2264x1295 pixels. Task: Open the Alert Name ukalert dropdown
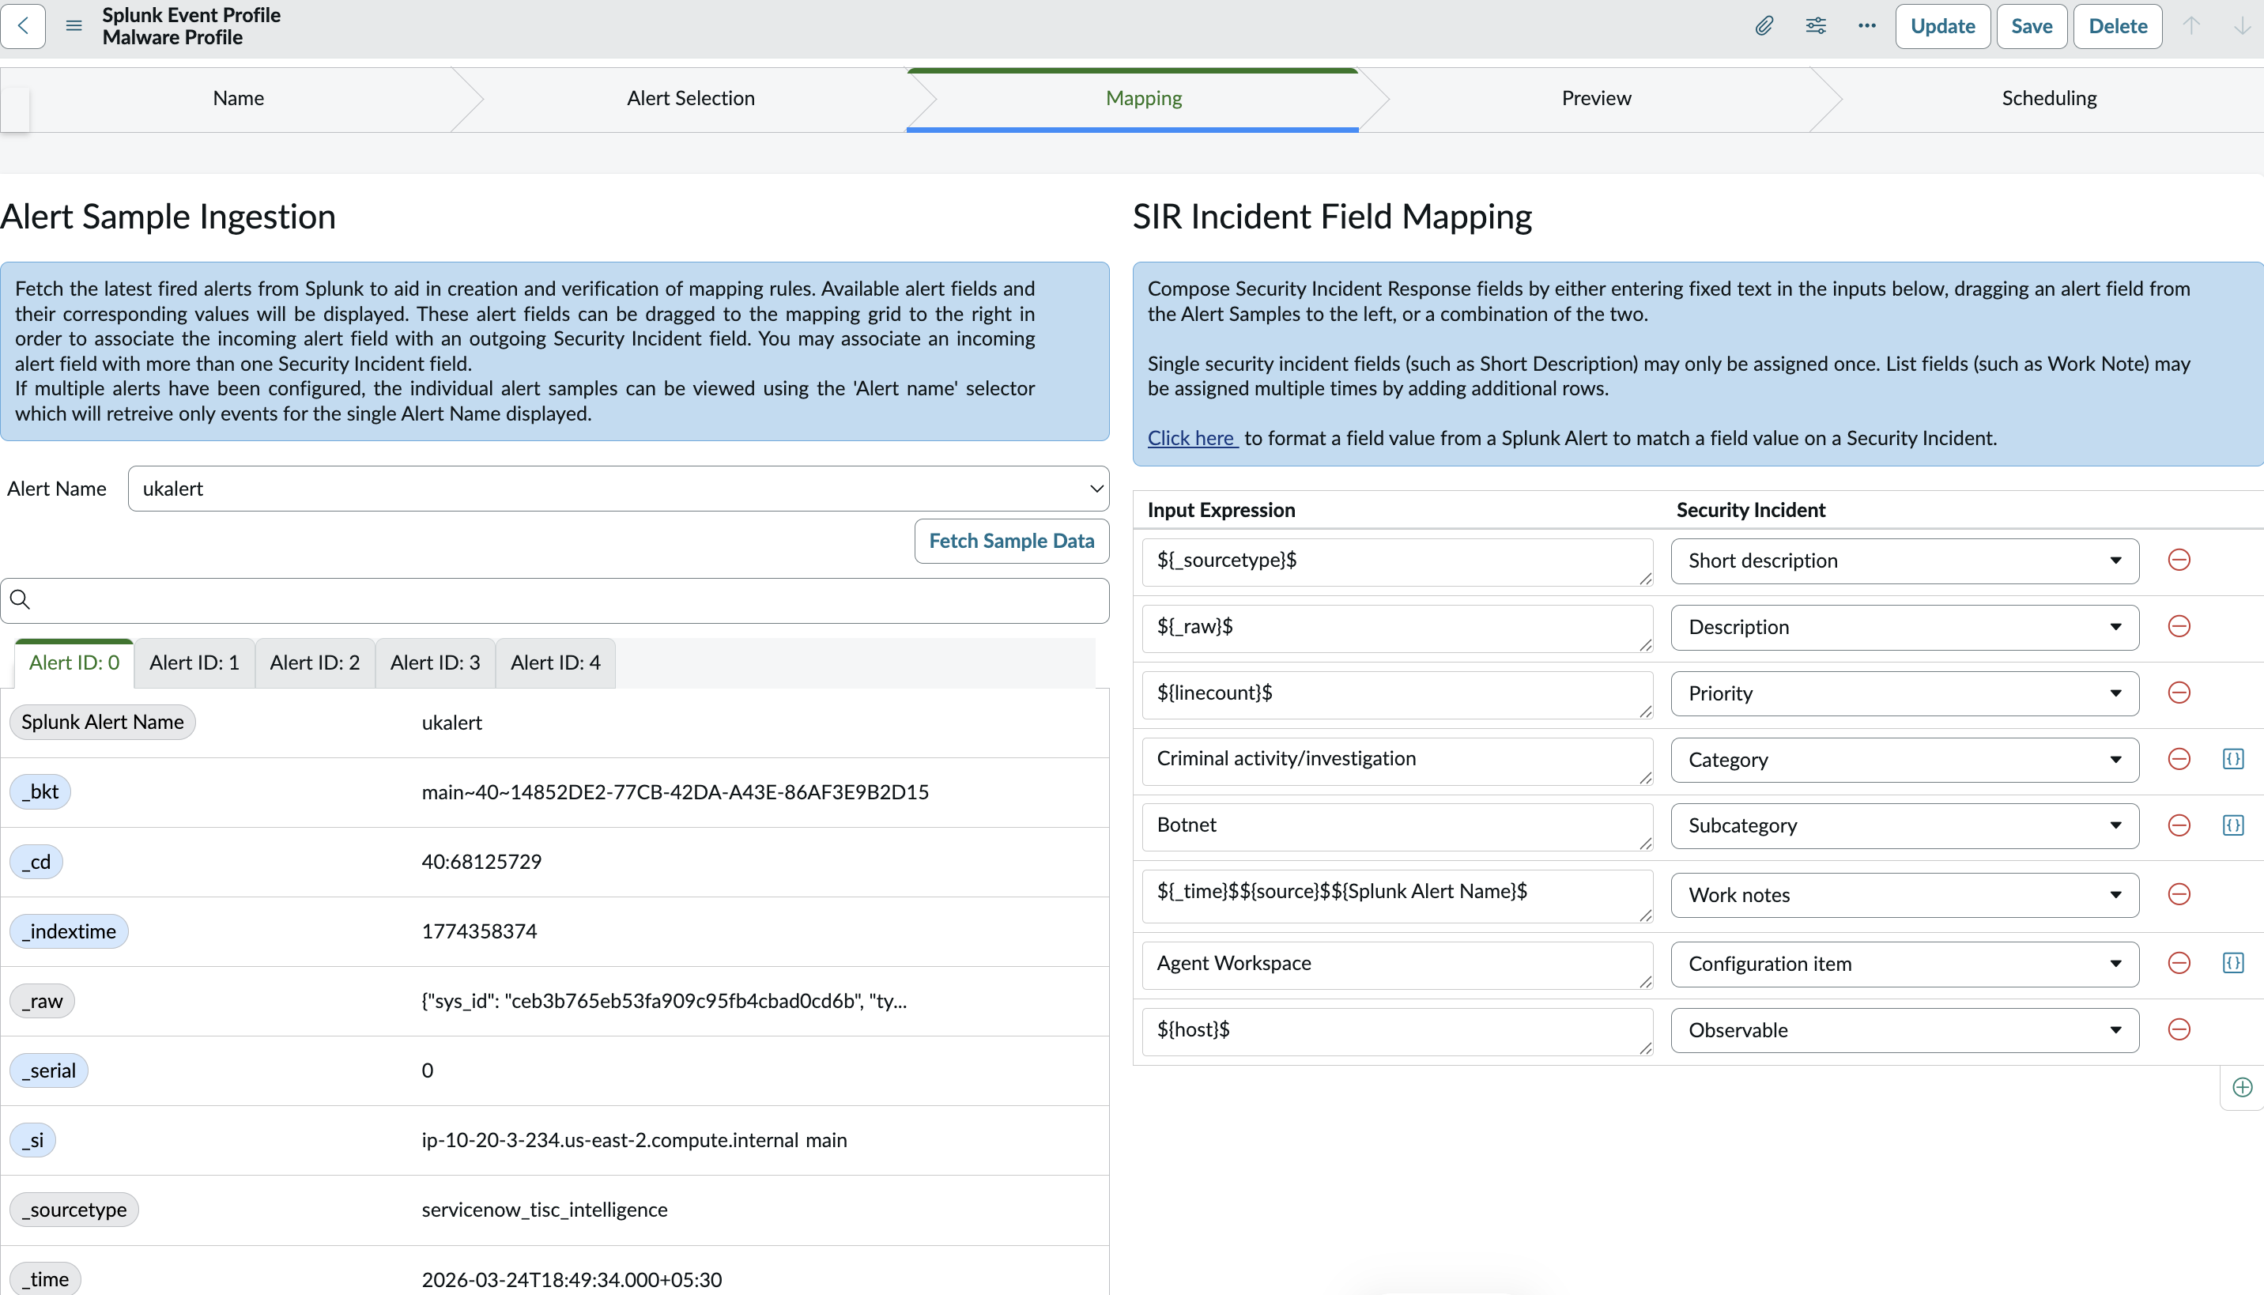click(618, 489)
